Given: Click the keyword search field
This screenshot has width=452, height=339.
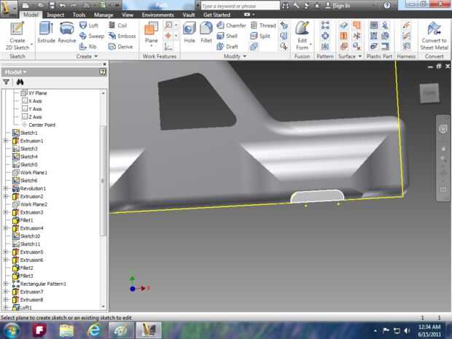Looking at the screenshot, I should 240,6.
